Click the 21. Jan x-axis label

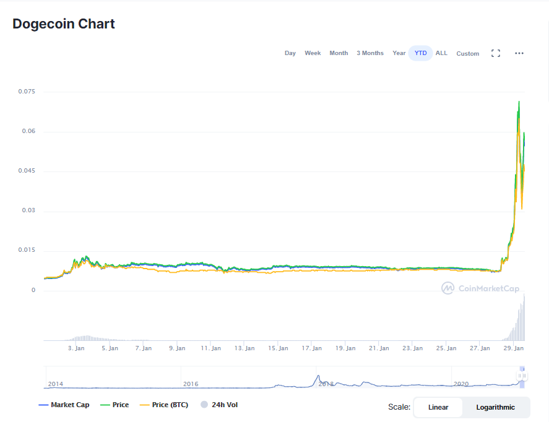[379, 348]
